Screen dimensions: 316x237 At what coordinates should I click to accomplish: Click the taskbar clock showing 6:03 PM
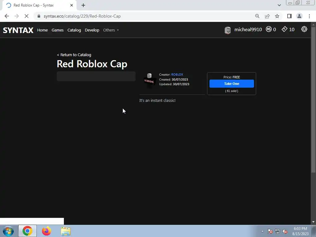[x=300, y=231]
